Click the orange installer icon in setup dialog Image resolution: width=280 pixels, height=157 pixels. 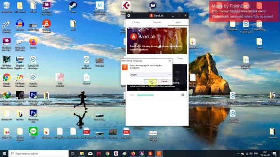pyautogui.click(x=125, y=67)
